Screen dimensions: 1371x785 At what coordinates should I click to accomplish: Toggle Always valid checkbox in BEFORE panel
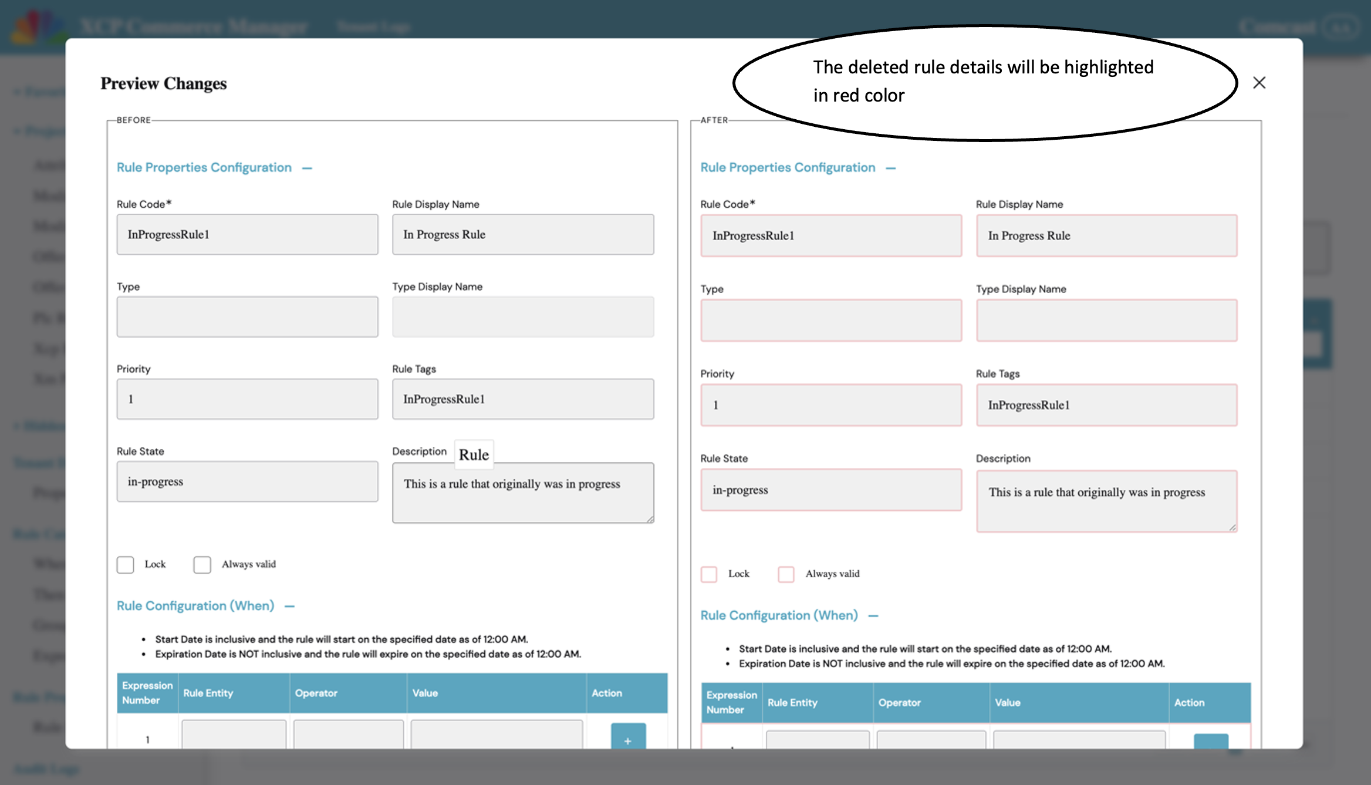click(202, 565)
